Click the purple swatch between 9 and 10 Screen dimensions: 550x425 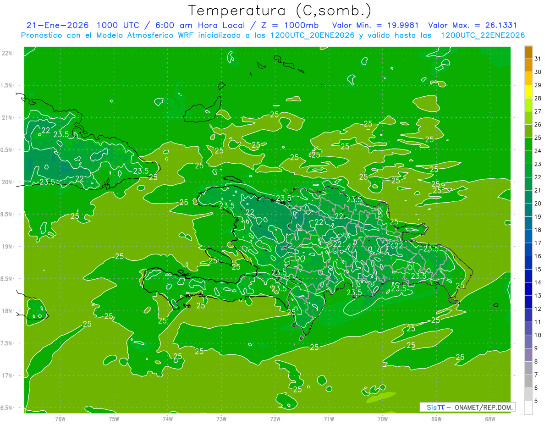tap(528, 342)
